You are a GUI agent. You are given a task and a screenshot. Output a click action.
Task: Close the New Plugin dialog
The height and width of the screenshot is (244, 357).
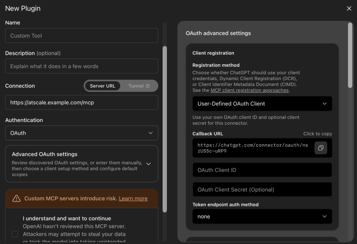pyautogui.click(x=349, y=8)
